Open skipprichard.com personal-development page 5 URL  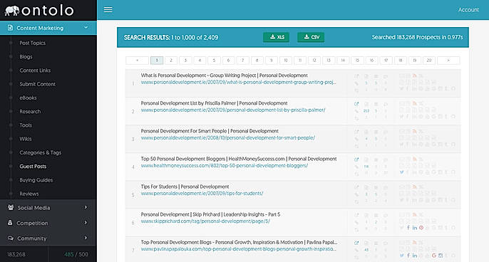[205, 221]
